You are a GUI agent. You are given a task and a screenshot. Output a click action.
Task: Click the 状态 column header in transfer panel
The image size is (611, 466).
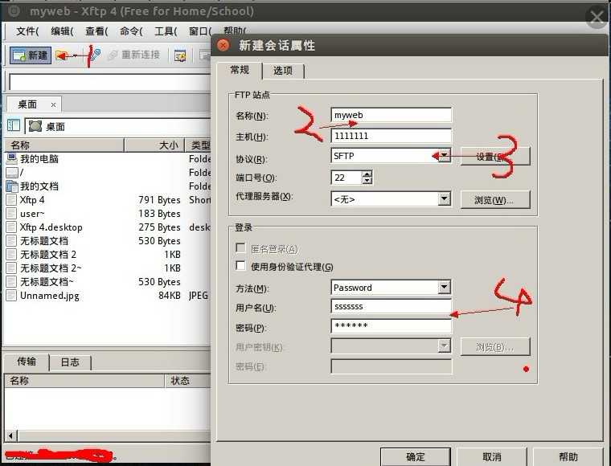tap(188, 381)
